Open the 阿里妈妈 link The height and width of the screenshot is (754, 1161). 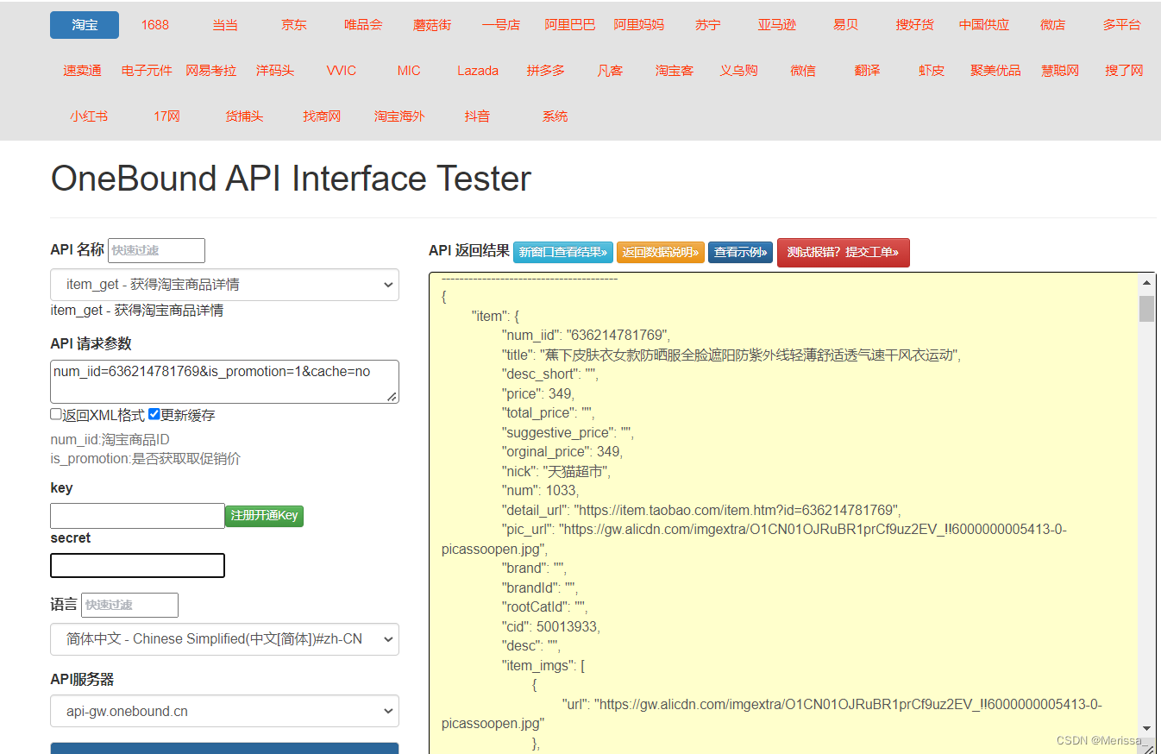[x=639, y=25]
